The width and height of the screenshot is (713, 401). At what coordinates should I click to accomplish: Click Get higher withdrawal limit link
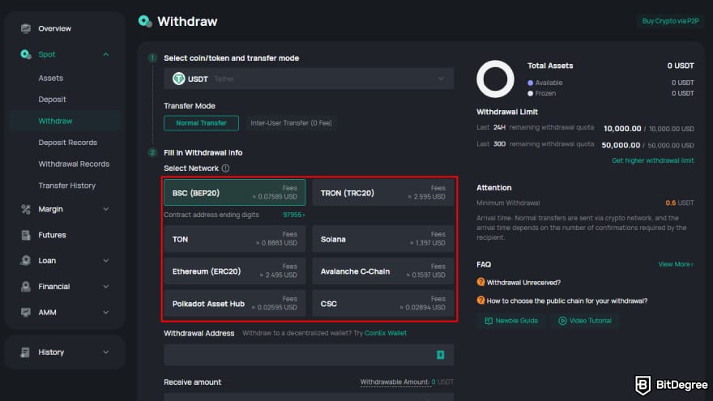[x=652, y=160]
